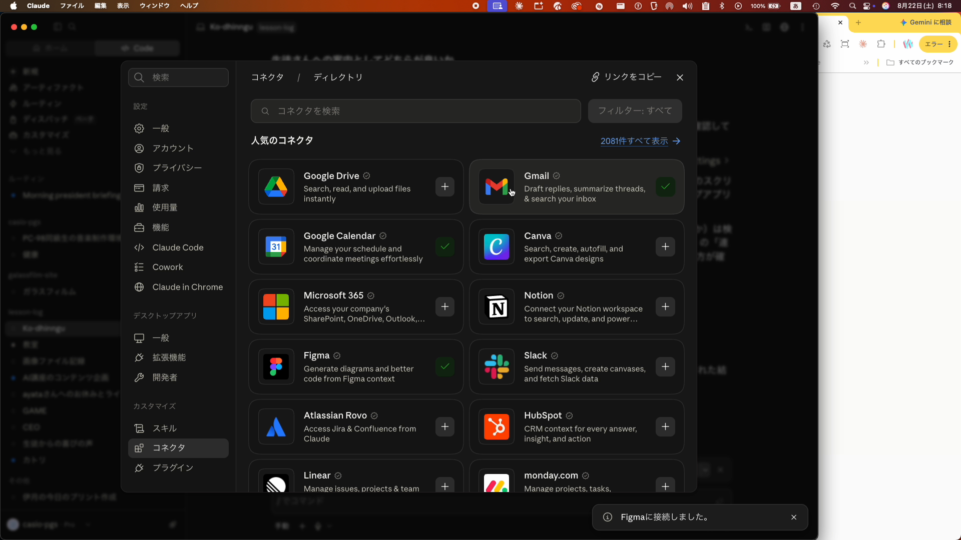Open すべてのブックマーク in the browser window
The width and height of the screenshot is (961, 540).
pyautogui.click(x=920, y=62)
